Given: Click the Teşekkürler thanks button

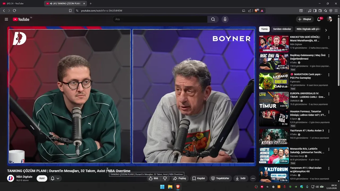Looking at the screenshot, I should [x=220, y=178].
